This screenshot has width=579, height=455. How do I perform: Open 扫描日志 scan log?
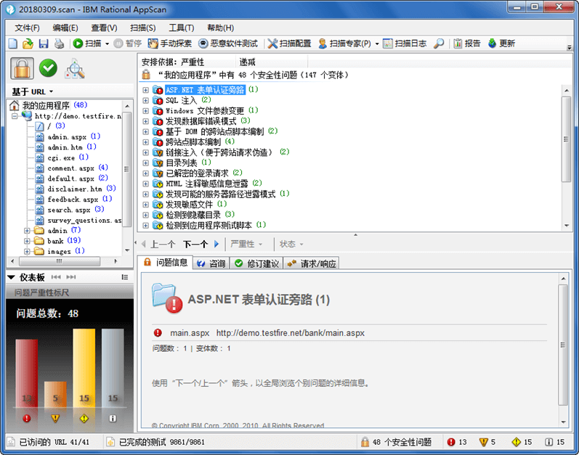click(x=405, y=44)
